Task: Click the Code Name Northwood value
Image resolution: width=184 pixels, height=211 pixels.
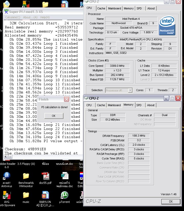Action: (x=119, y=23)
